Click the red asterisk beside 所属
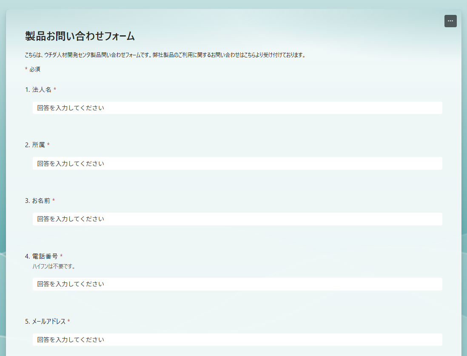The height and width of the screenshot is (356, 467). (48, 145)
